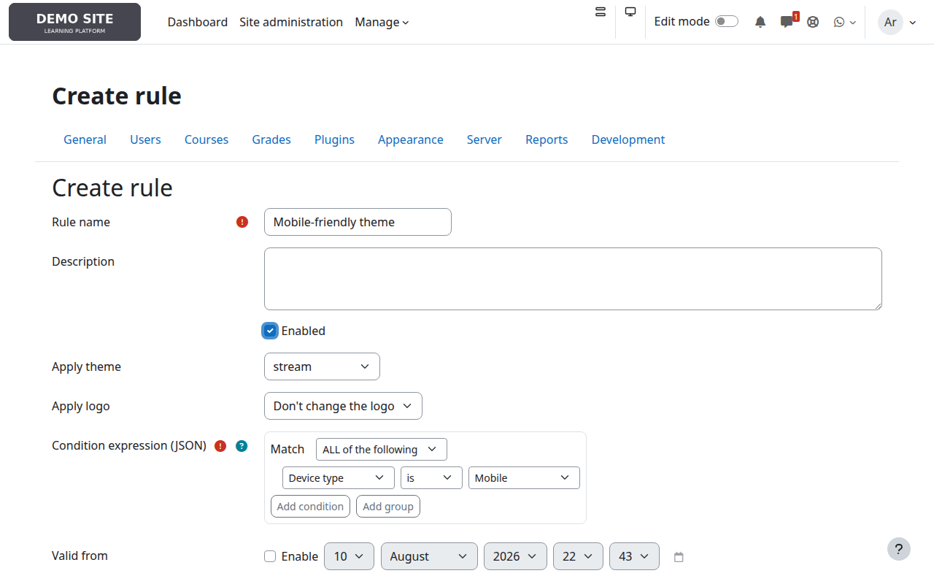Go to Dashboard
This screenshot has width=934, height=584.
[x=198, y=22]
